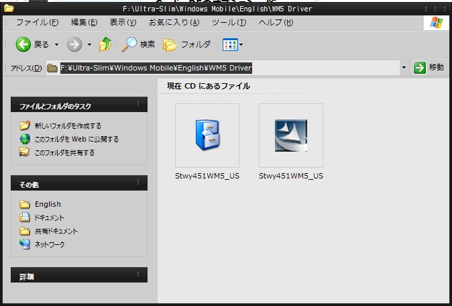This screenshot has height=306, width=452.
Task: Open the ヘルプ(H) menu
Action: pyautogui.click(x=276, y=23)
